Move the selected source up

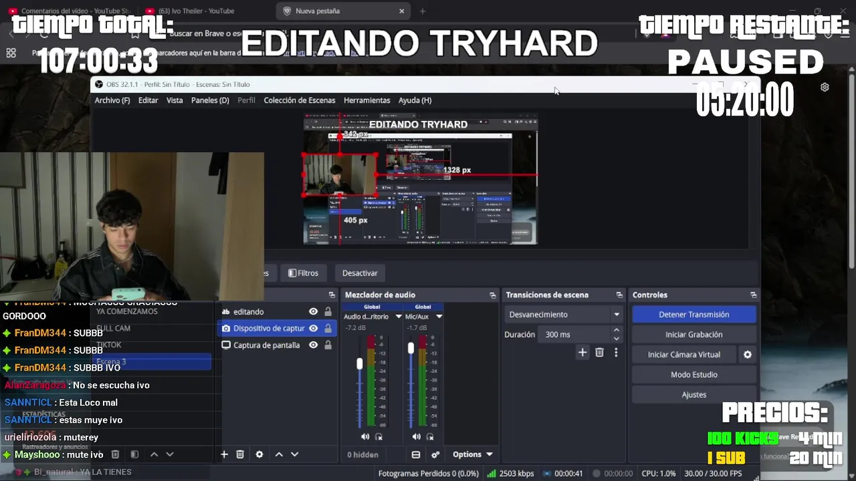coord(279,454)
